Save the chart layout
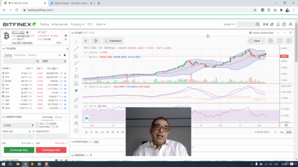Image resolution: width=298 pixels, height=167 pixels. pyautogui.click(x=257, y=41)
